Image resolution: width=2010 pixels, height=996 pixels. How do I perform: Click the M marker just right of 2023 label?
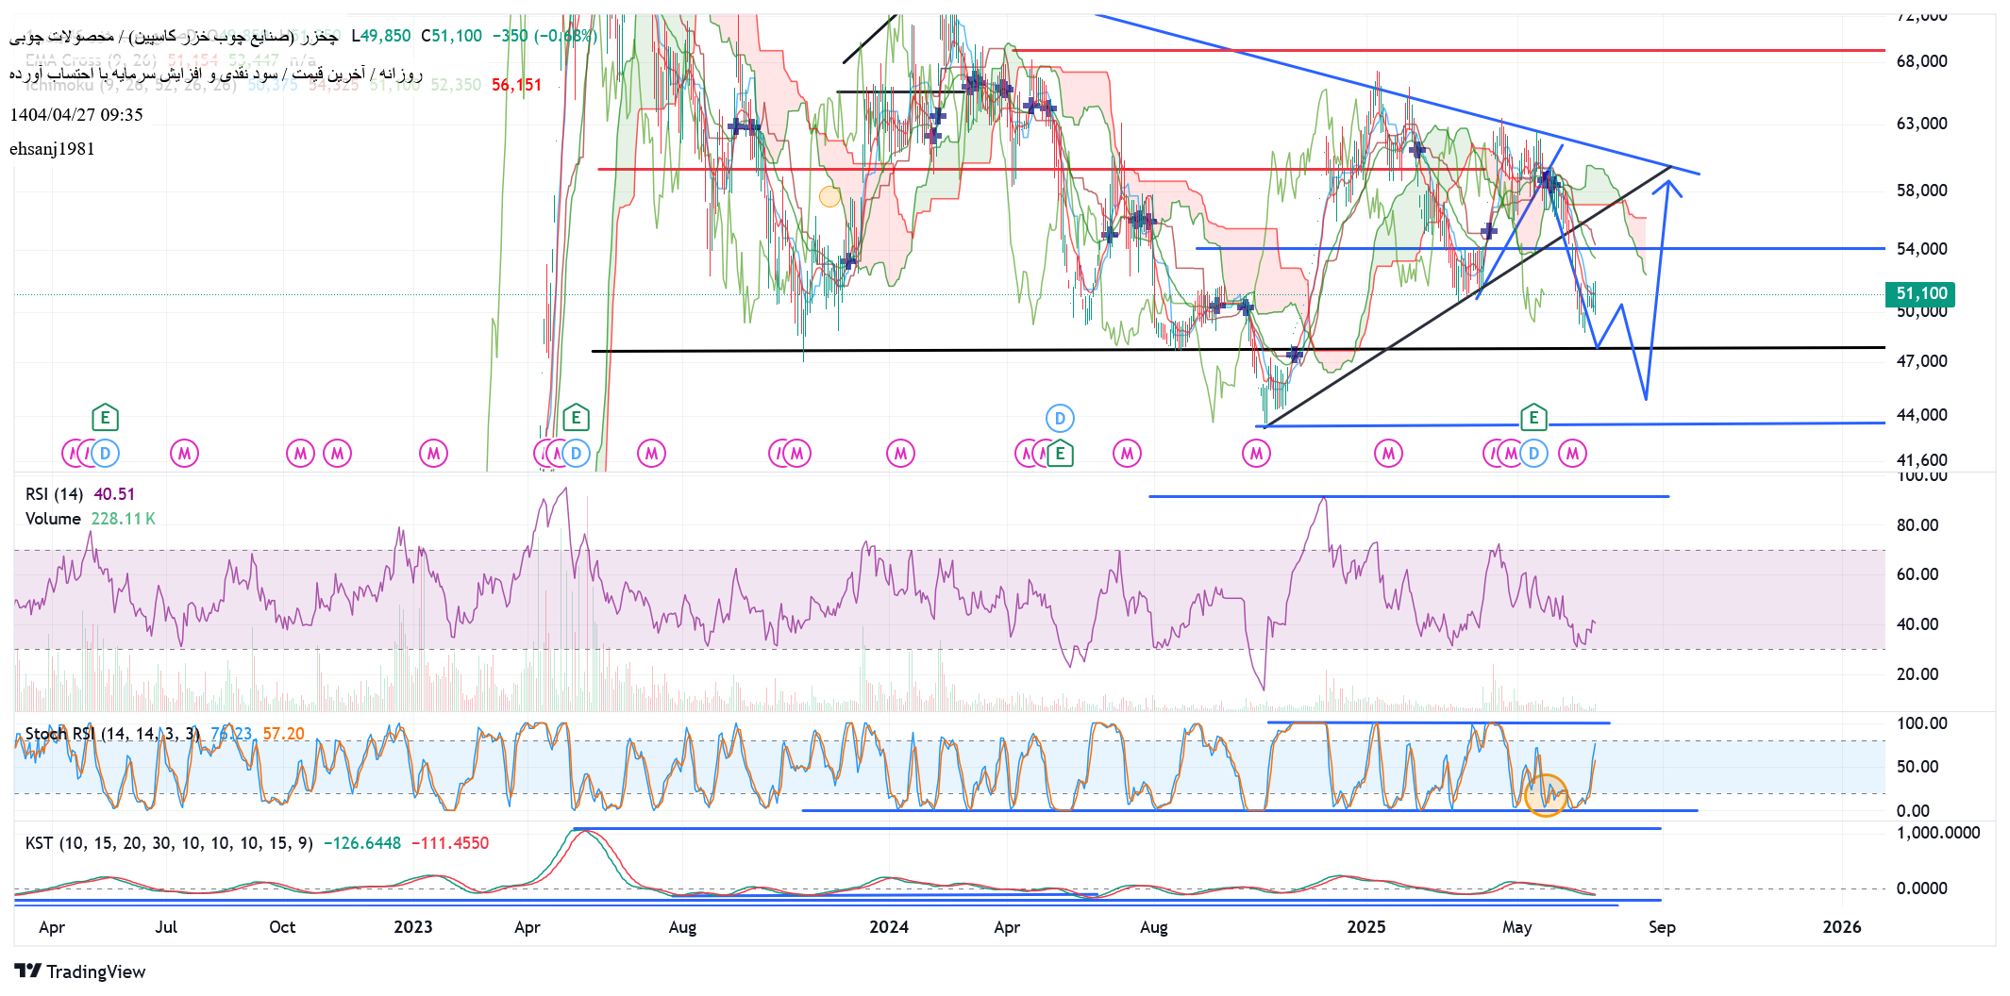click(x=433, y=454)
